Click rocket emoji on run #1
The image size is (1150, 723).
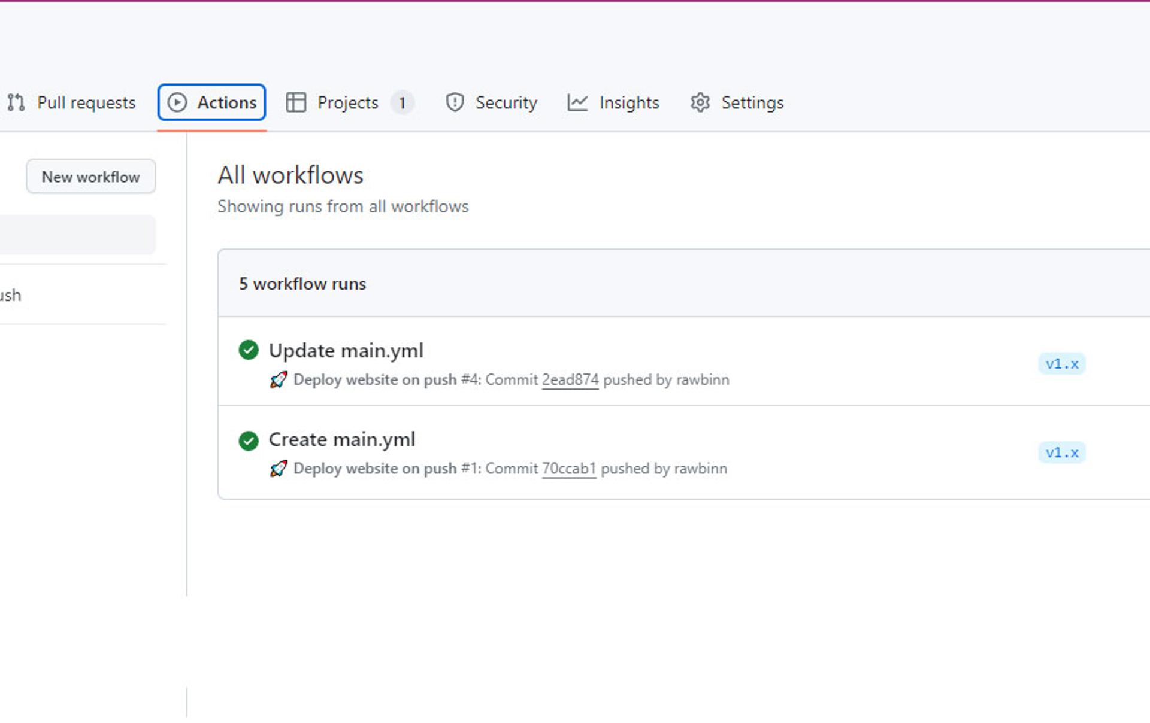(x=279, y=468)
